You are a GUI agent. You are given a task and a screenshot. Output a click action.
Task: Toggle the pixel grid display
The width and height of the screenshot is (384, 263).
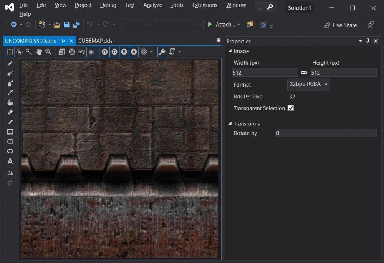coord(91,52)
